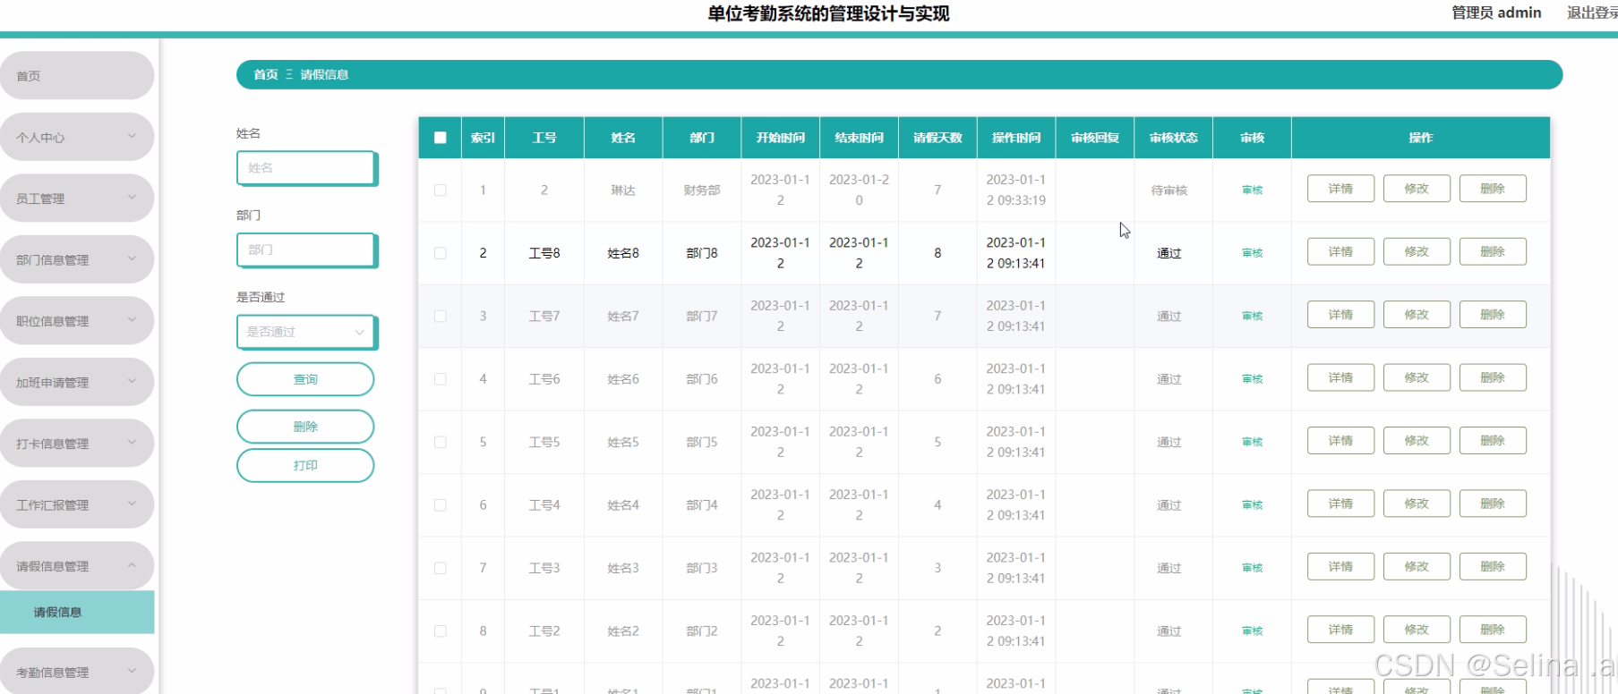This screenshot has width=1618, height=694.
Task: Click 审核 link in 姓名7 row
Action: pos(1252,316)
